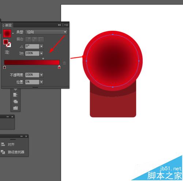Select the Scallop tool icon above Crystallize
Viewport: 183px width, 181px height.
click(15, 95)
